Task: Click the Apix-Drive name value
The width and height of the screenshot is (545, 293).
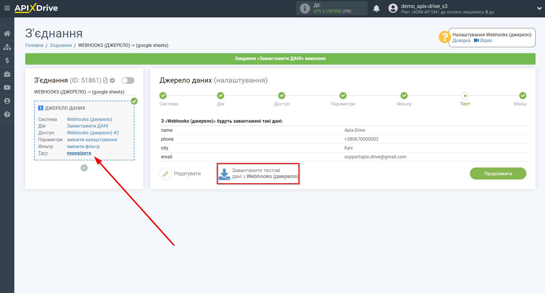Action: pos(355,130)
